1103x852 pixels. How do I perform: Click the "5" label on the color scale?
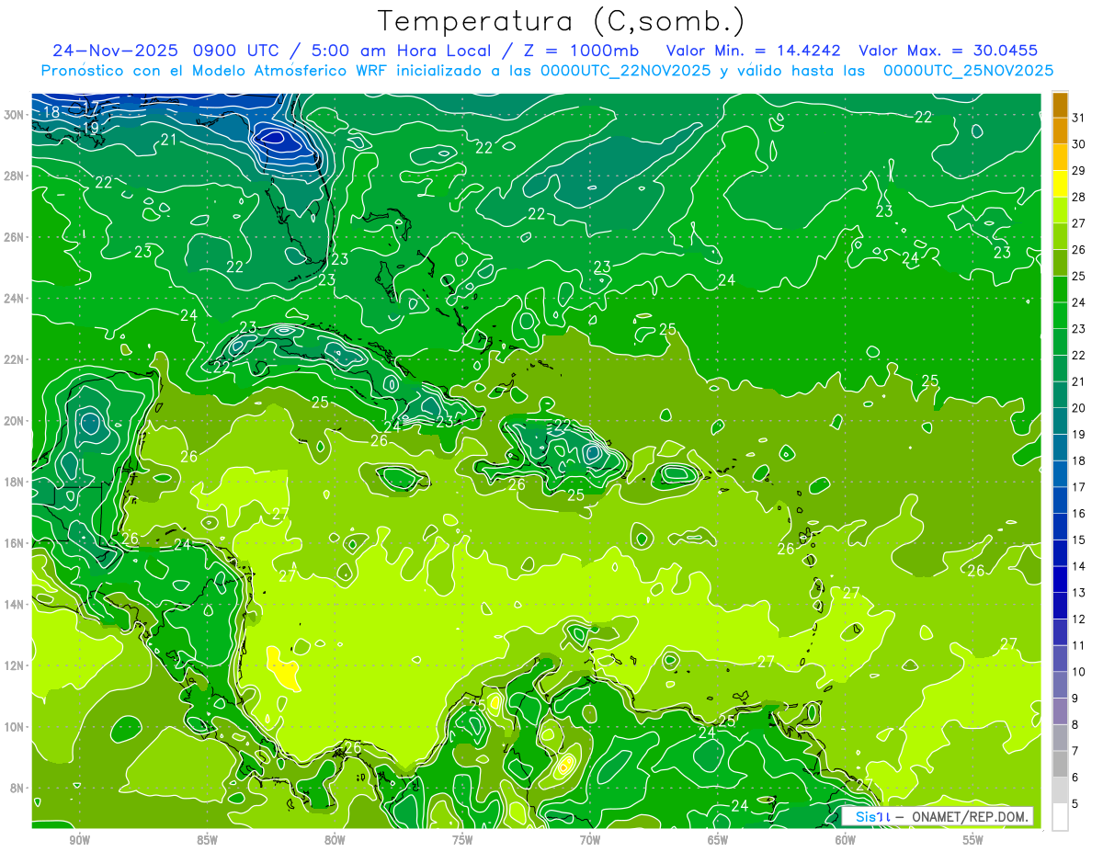click(1075, 803)
